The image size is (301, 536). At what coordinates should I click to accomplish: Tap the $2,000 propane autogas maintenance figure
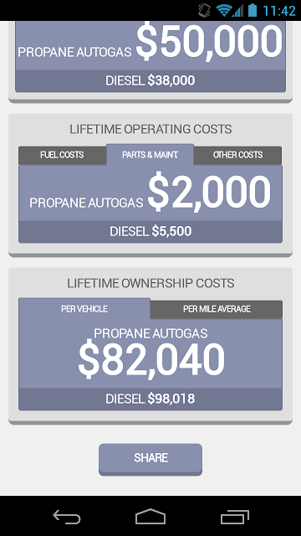point(209,193)
